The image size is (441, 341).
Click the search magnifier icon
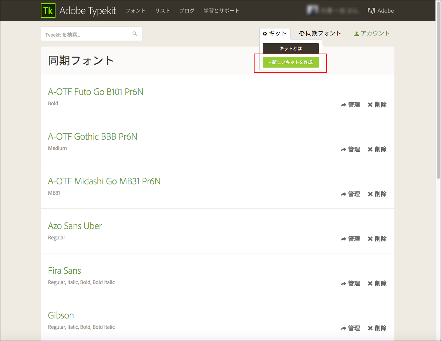[135, 34]
